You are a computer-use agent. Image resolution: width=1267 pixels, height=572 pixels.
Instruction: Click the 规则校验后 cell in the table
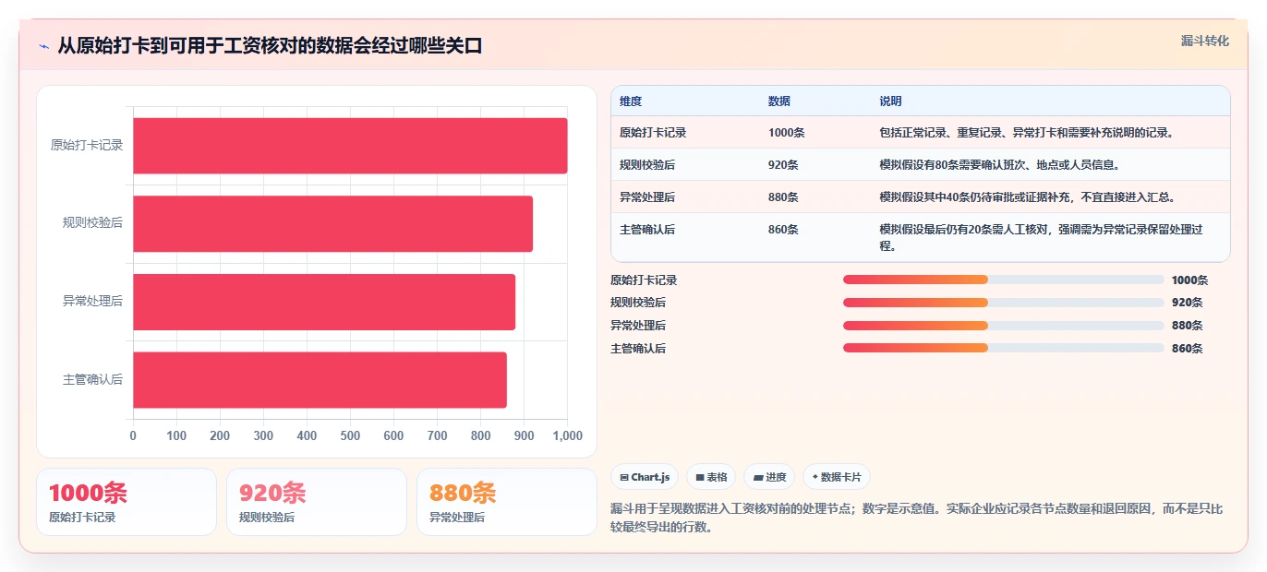[647, 165]
